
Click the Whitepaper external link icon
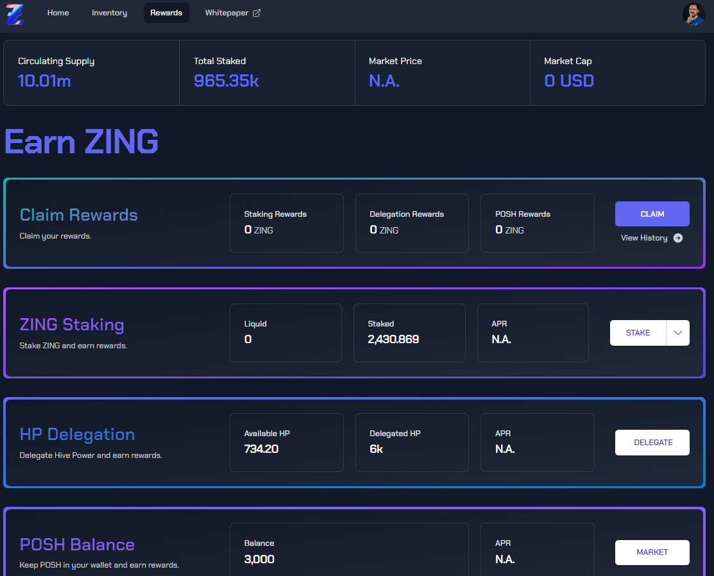[257, 13]
